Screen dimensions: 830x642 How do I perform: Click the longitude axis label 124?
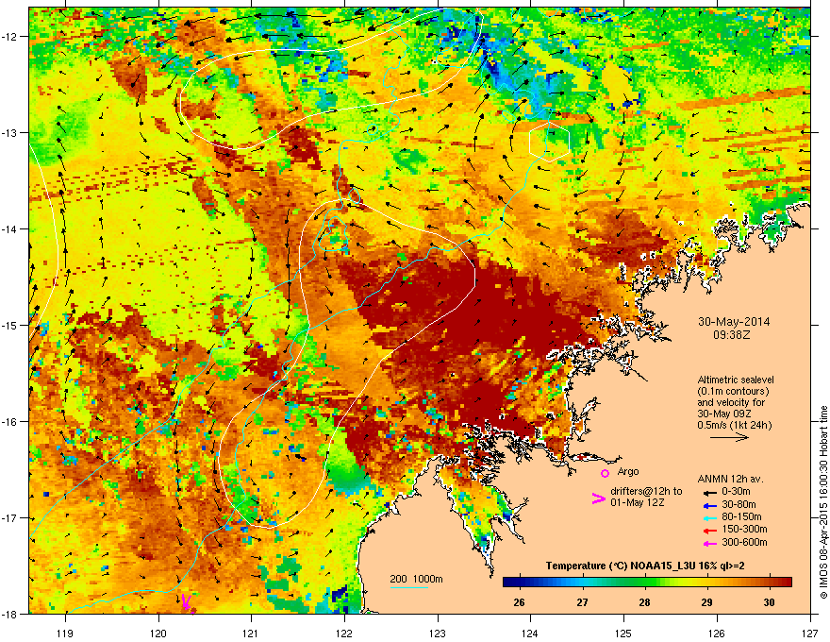531,633
